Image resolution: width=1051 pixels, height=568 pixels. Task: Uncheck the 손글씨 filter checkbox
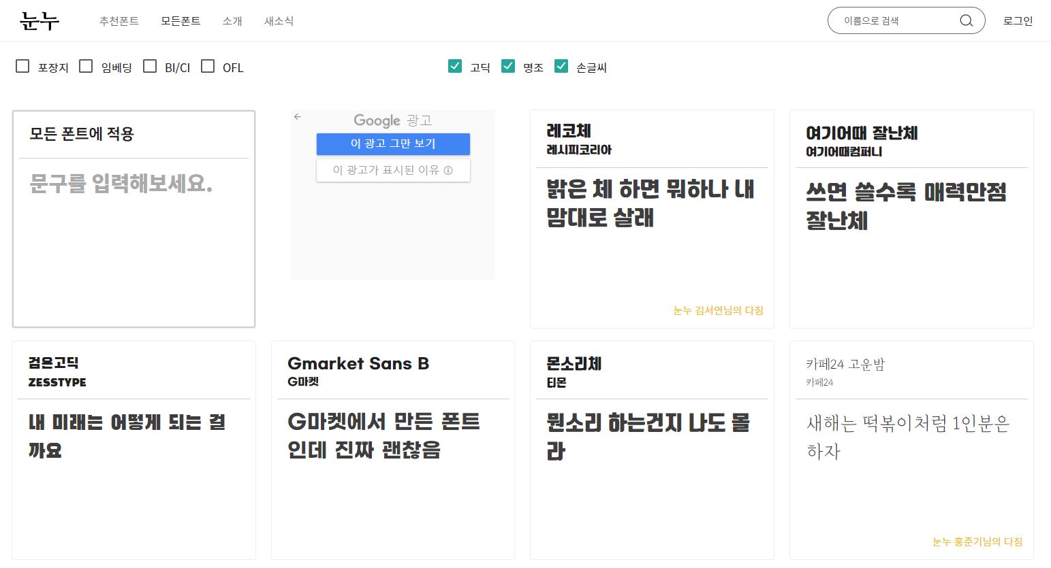(x=561, y=66)
